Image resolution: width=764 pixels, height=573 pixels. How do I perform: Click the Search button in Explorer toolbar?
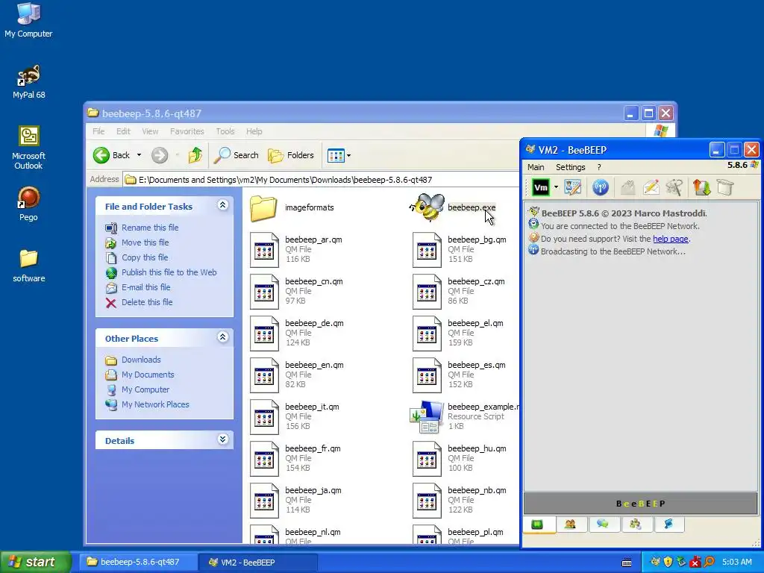[237, 155]
